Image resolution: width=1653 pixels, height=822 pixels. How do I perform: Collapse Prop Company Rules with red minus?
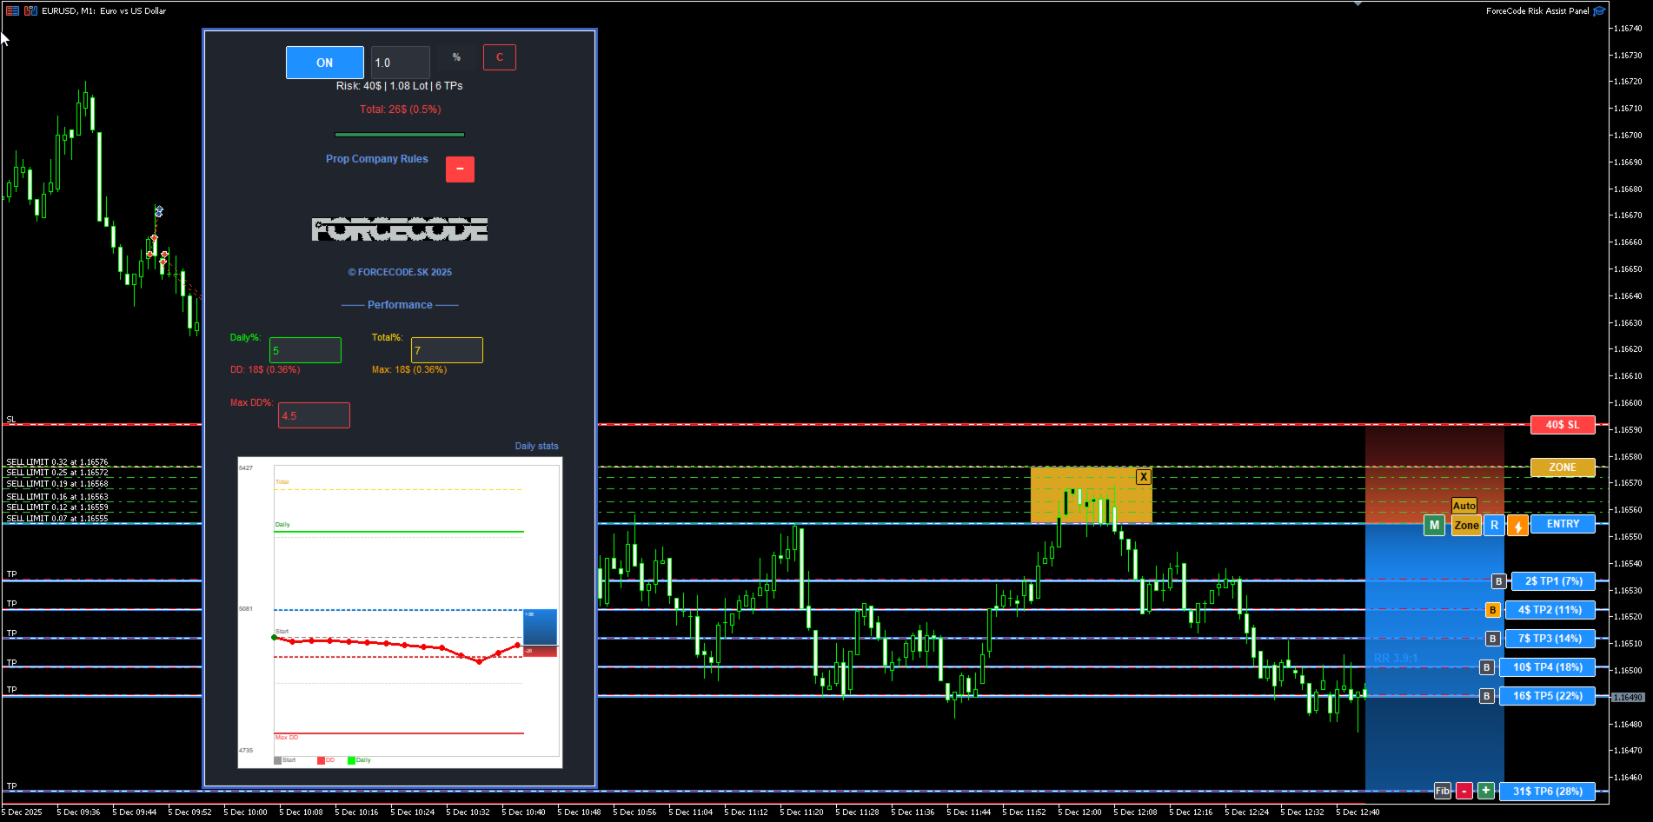click(x=460, y=169)
